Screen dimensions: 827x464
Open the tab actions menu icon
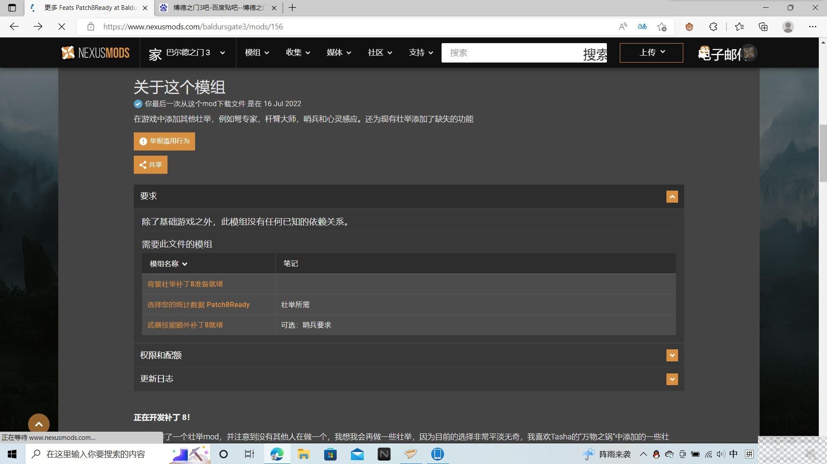[x=12, y=8]
